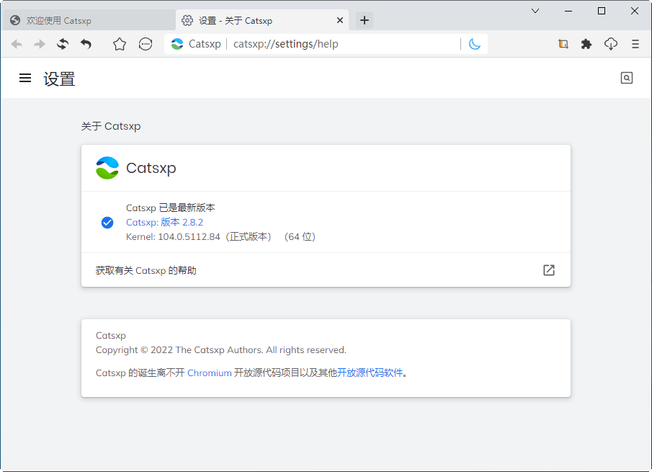Screen dimensions: 652x472
Task: Click the large Catsxp logo in the card
Action: (x=107, y=168)
